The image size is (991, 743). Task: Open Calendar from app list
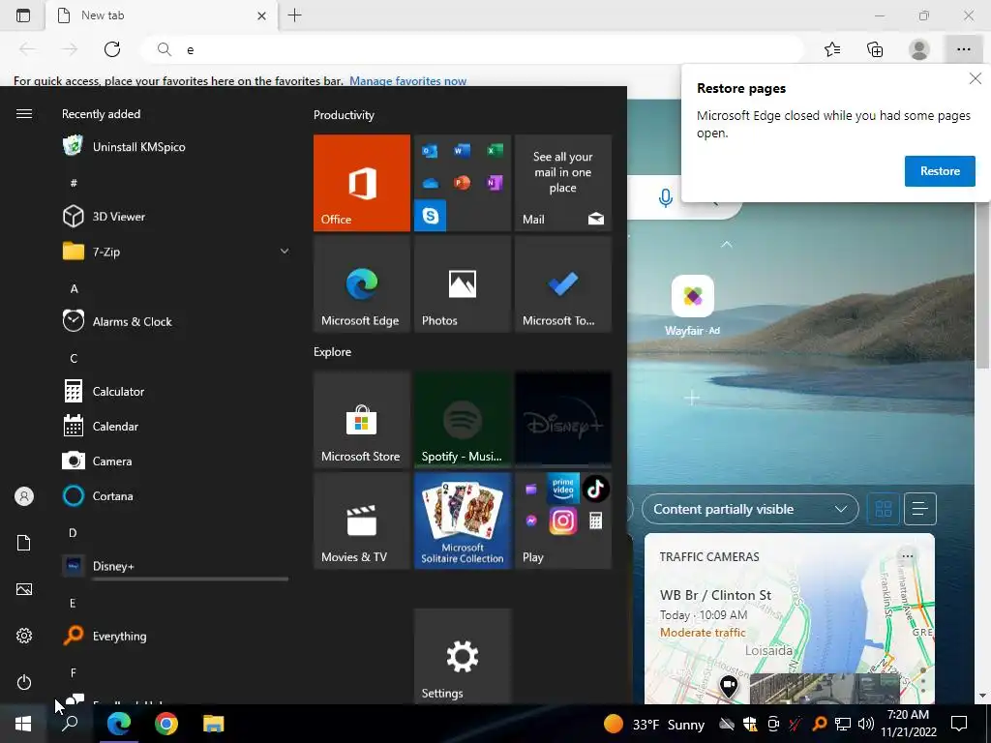tap(175, 426)
